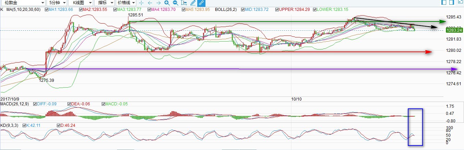Toggle the UPPER Bollinger band checkbox
Image resolution: width=464 pixels, height=150 pixels.
[277, 10]
